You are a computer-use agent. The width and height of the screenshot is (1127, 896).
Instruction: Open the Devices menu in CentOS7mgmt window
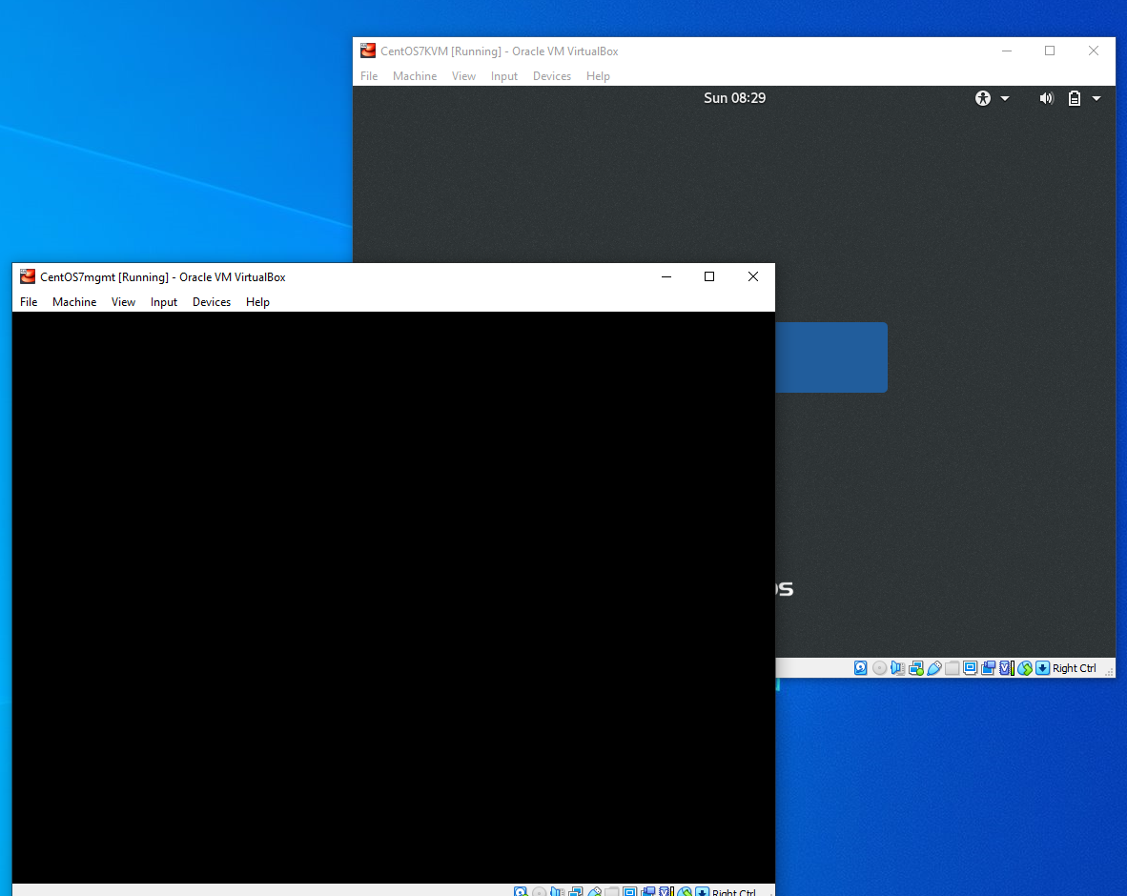[212, 302]
